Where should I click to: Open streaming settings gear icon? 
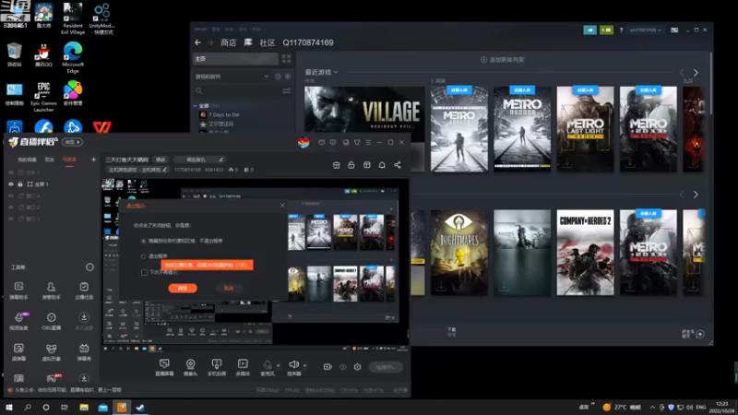click(x=358, y=367)
